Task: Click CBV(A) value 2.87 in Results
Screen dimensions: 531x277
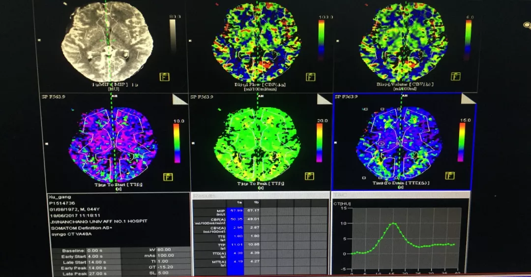Action: [x=254, y=227]
